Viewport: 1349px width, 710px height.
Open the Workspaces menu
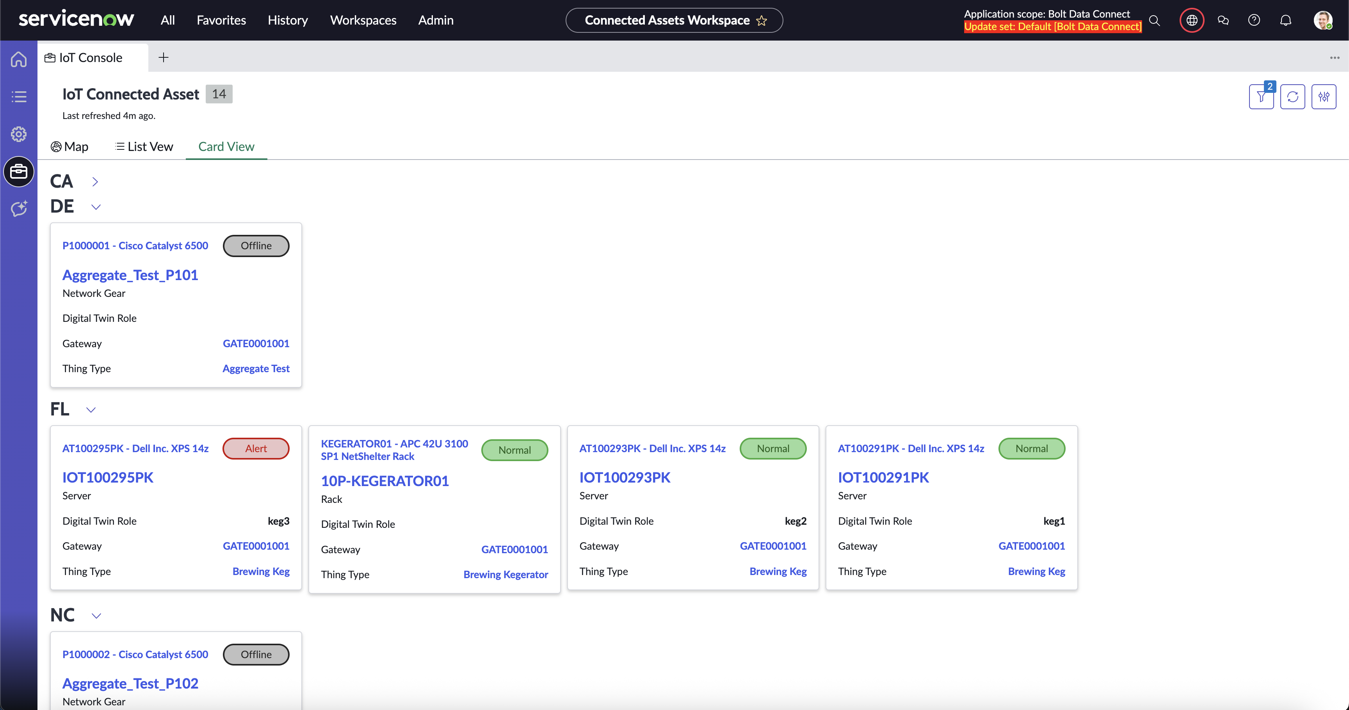[x=363, y=20]
